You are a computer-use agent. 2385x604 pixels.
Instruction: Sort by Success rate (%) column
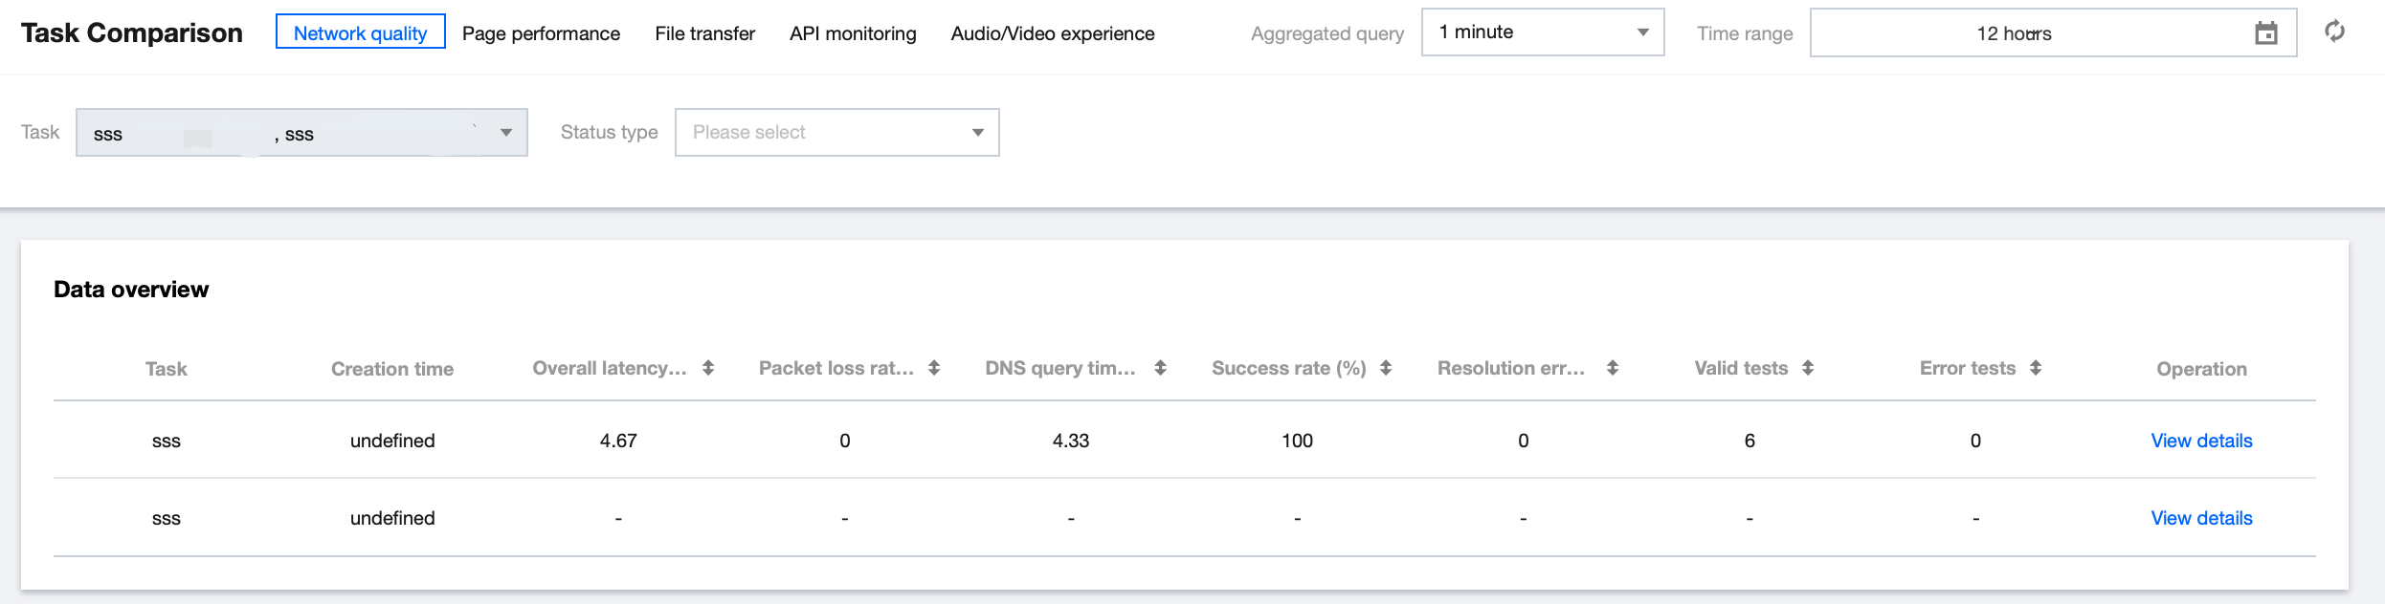pos(1386,368)
